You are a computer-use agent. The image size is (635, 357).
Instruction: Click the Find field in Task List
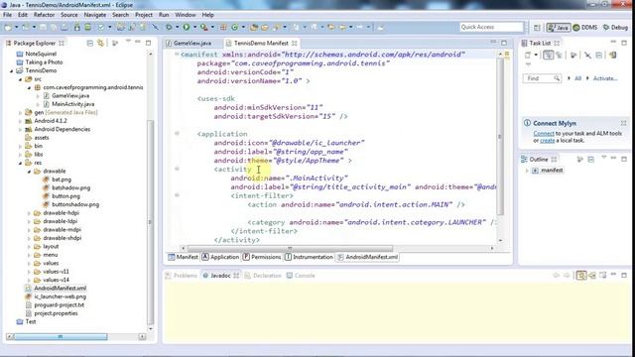542,78
